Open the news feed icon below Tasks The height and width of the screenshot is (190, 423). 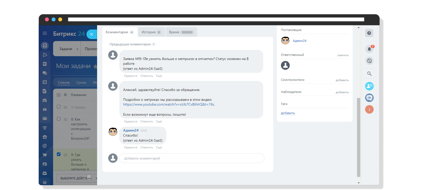(x=45, y=55)
